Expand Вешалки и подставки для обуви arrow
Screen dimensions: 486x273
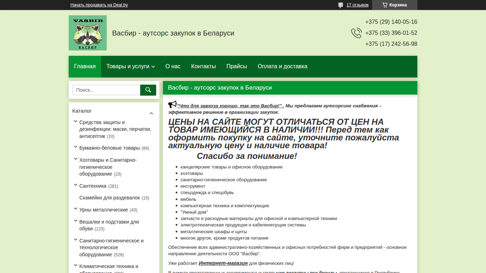click(75, 221)
